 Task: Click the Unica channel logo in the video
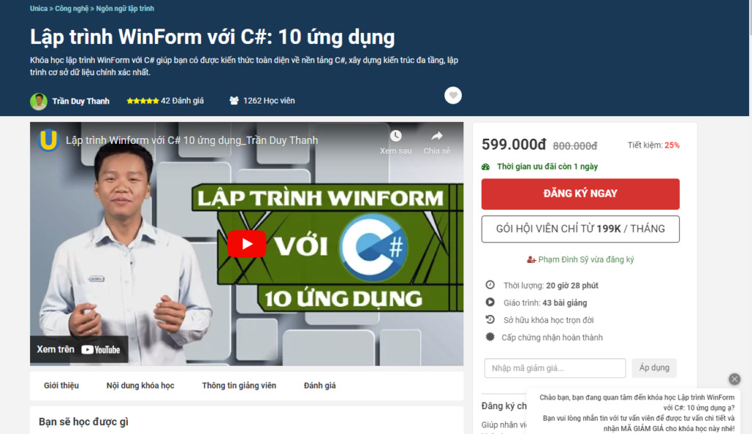(x=48, y=140)
